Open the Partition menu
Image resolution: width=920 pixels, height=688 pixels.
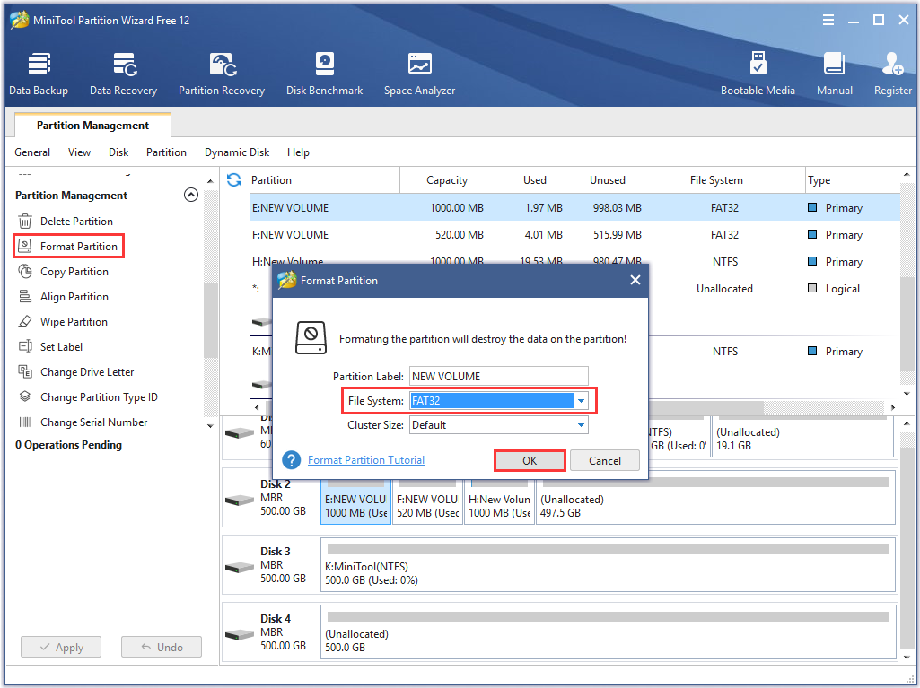[x=166, y=152]
